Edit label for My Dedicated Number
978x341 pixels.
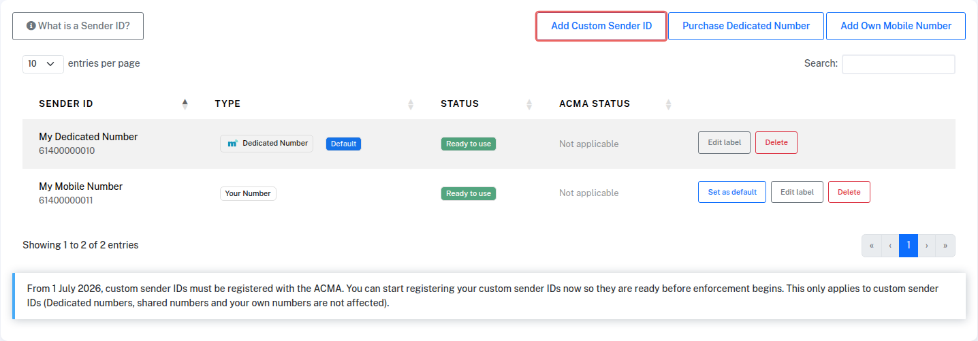724,143
